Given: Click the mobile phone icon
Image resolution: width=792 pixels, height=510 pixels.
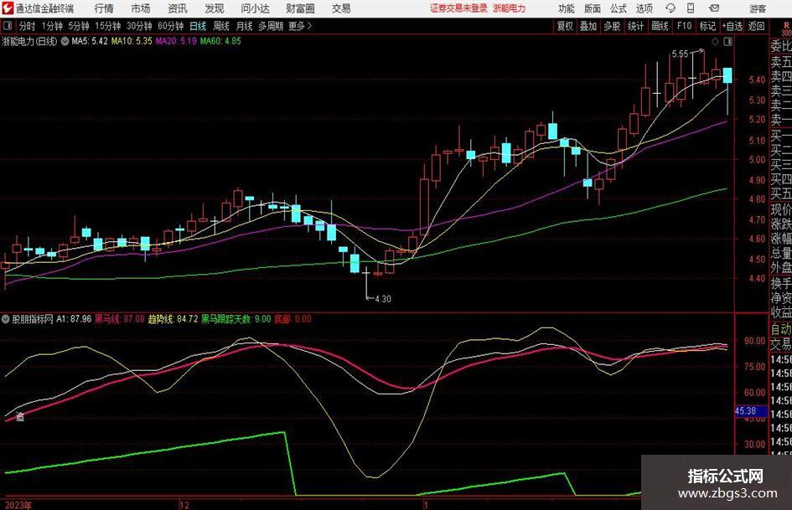Looking at the screenshot, I should pyautogui.click(x=691, y=8).
